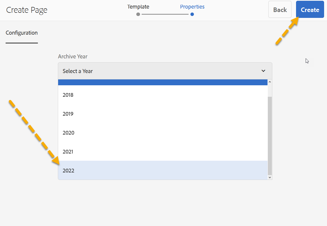Screen dimensions: 327x226
Task: Click the Create Page heading
Action: coord(27,10)
